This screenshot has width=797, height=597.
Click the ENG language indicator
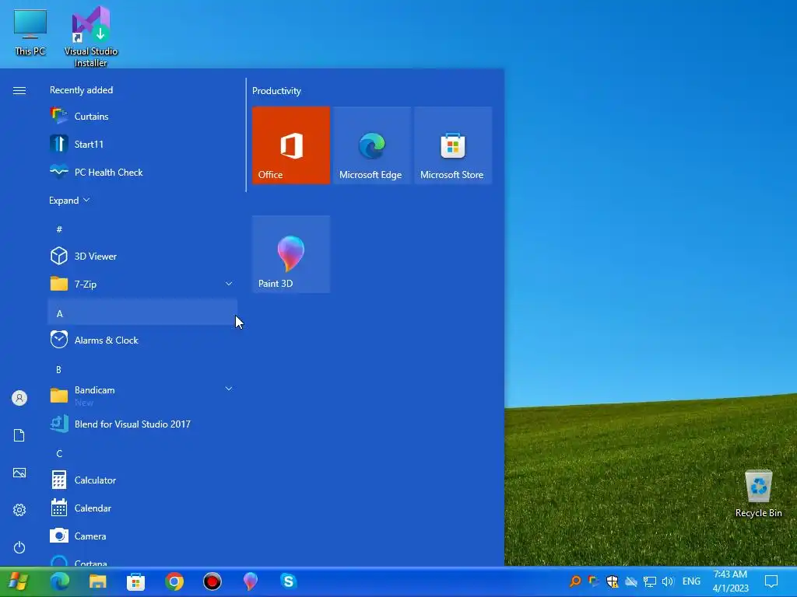(691, 581)
